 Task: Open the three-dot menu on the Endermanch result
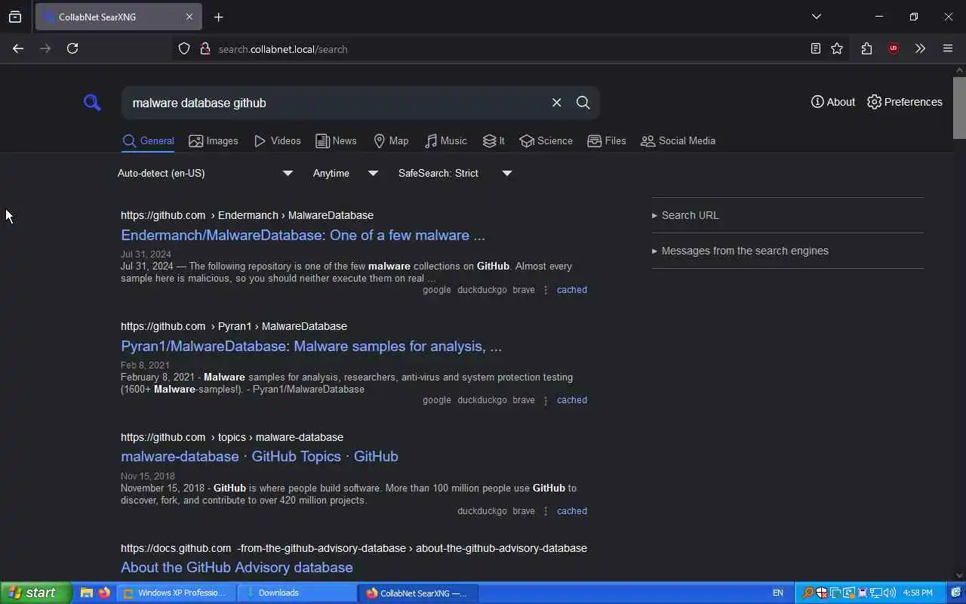[546, 290]
